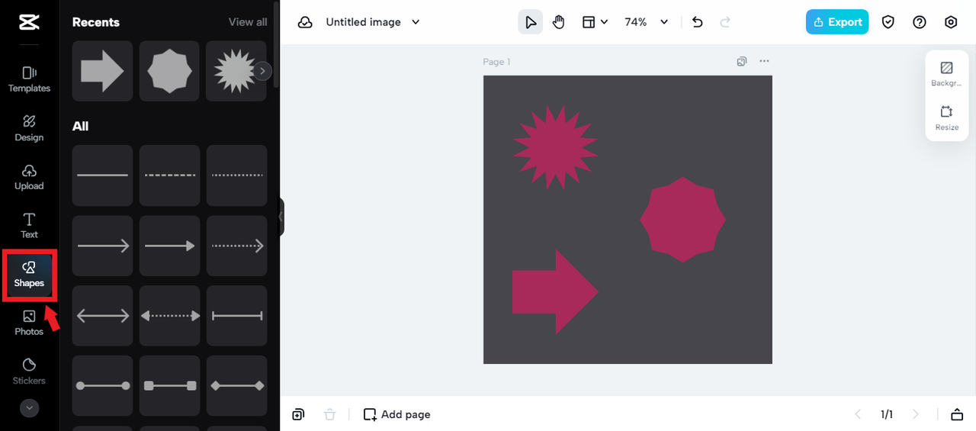Open the Design sidebar tab

[x=29, y=128]
